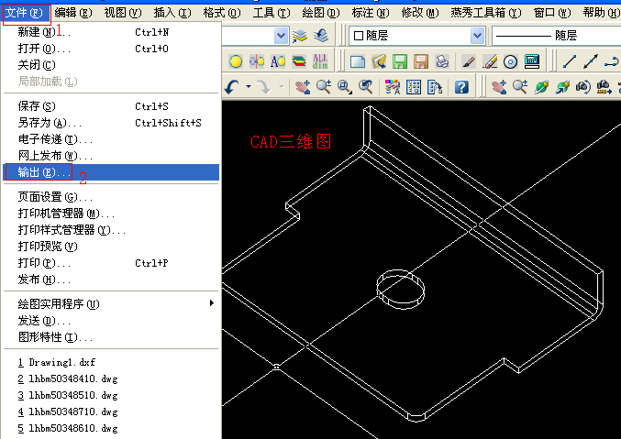Click the blue question mark help icon
Screen dimensions: 621x439
(461, 87)
